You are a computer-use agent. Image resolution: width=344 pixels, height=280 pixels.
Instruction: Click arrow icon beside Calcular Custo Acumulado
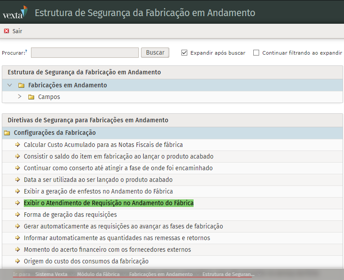18,145
